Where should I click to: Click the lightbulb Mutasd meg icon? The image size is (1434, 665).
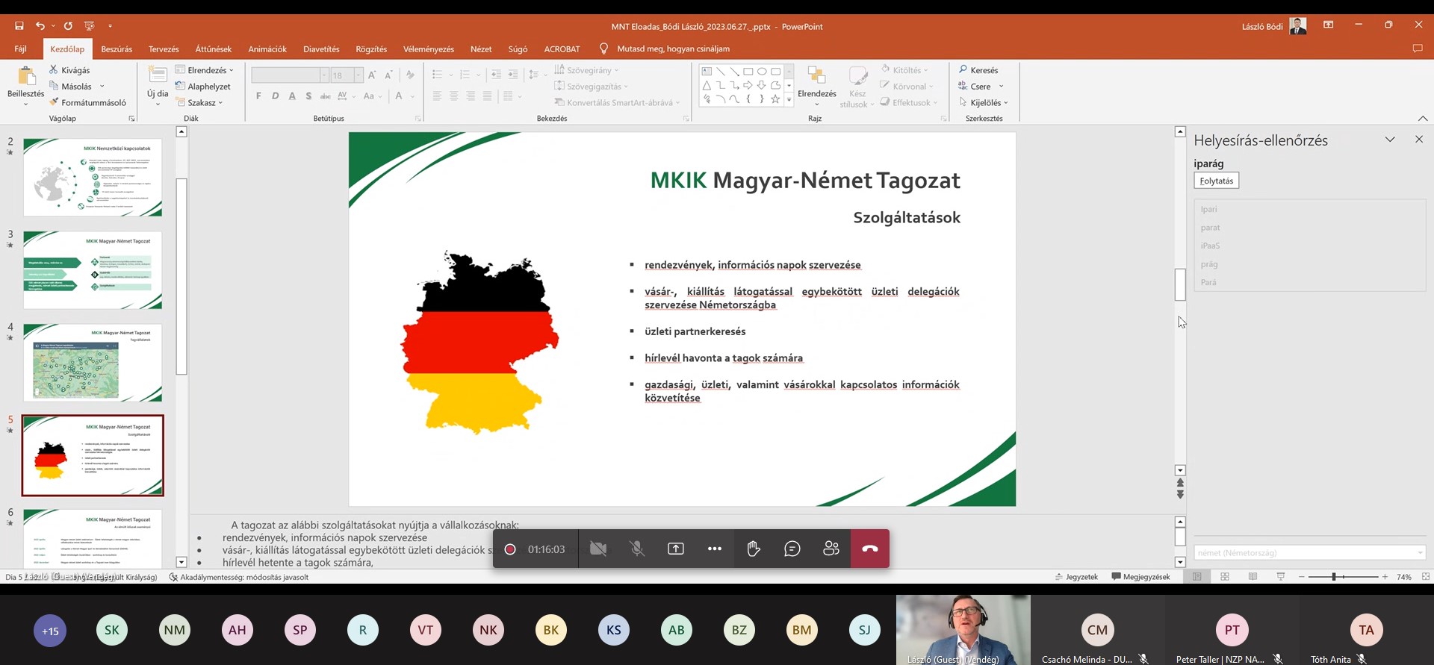click(x=603, y=49)
